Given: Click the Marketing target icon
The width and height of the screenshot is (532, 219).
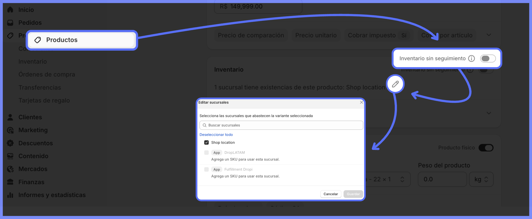Looking at the screenshot, I should click(x=10, y=130).
